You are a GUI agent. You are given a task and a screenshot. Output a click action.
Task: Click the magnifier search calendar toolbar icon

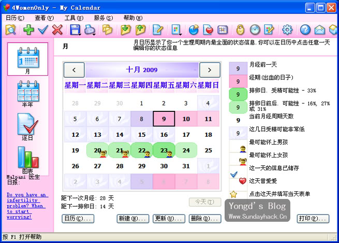[10, 30]
